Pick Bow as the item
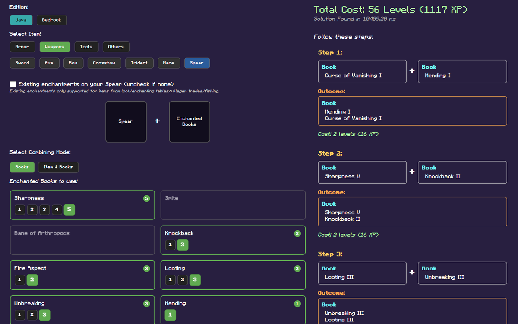The image size is (518, 324). [73, 63]
